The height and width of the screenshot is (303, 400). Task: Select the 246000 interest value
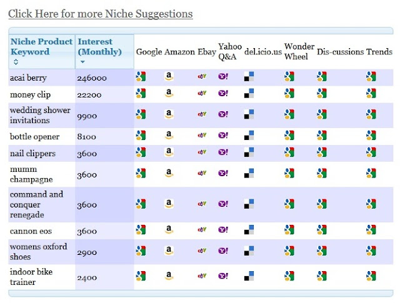pyautogui.click(x=92, y=78)
